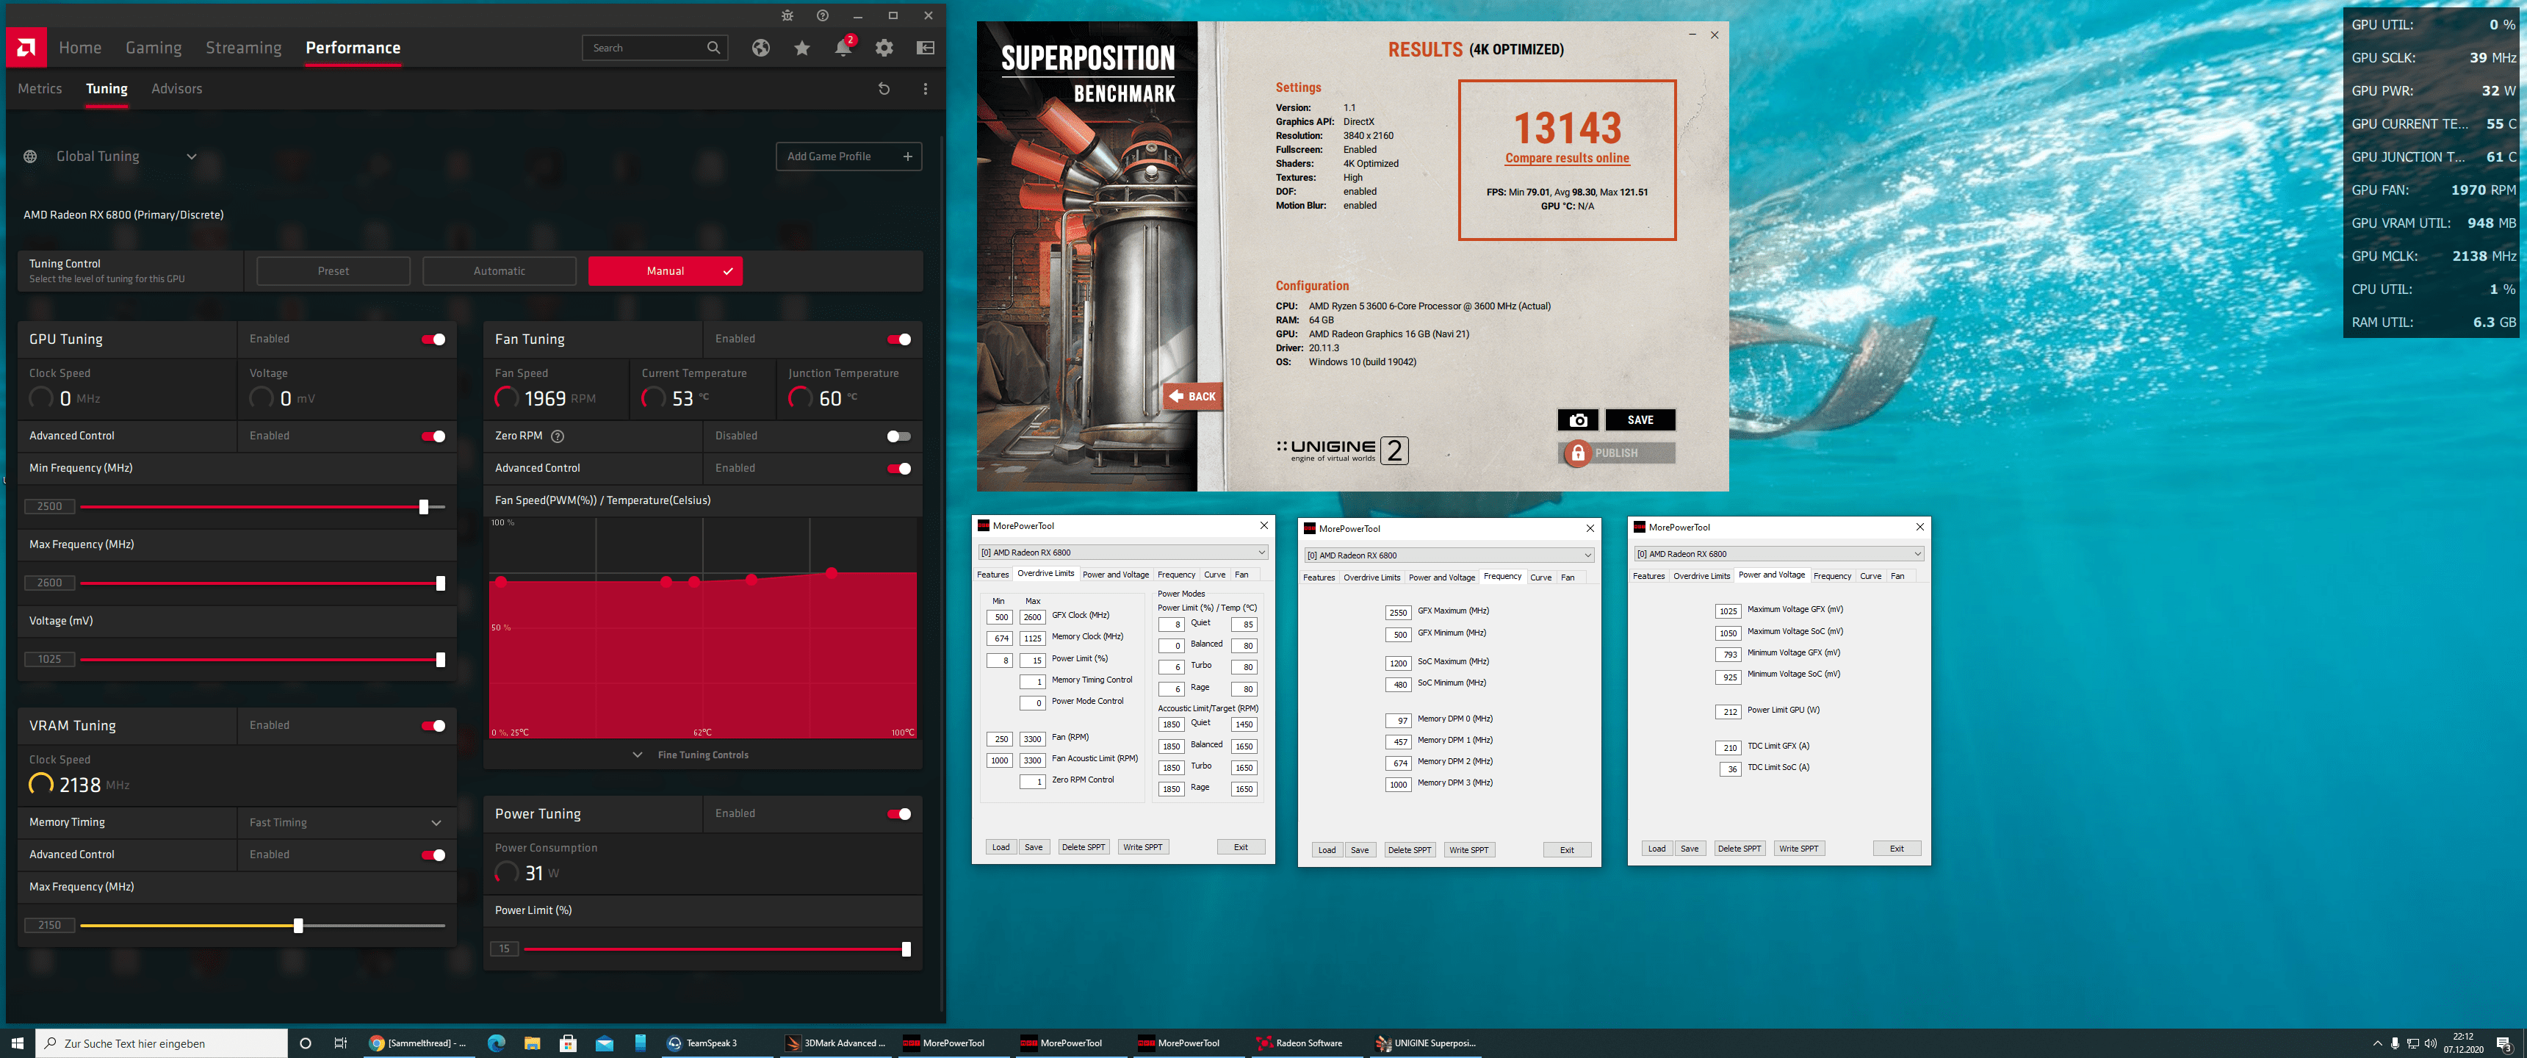Click Write SPPT in first MorePowerTool window
2527x1058 pixels.
1143,847
